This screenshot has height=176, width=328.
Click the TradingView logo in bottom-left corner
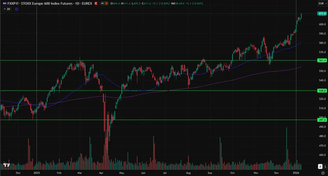[6, 165]
